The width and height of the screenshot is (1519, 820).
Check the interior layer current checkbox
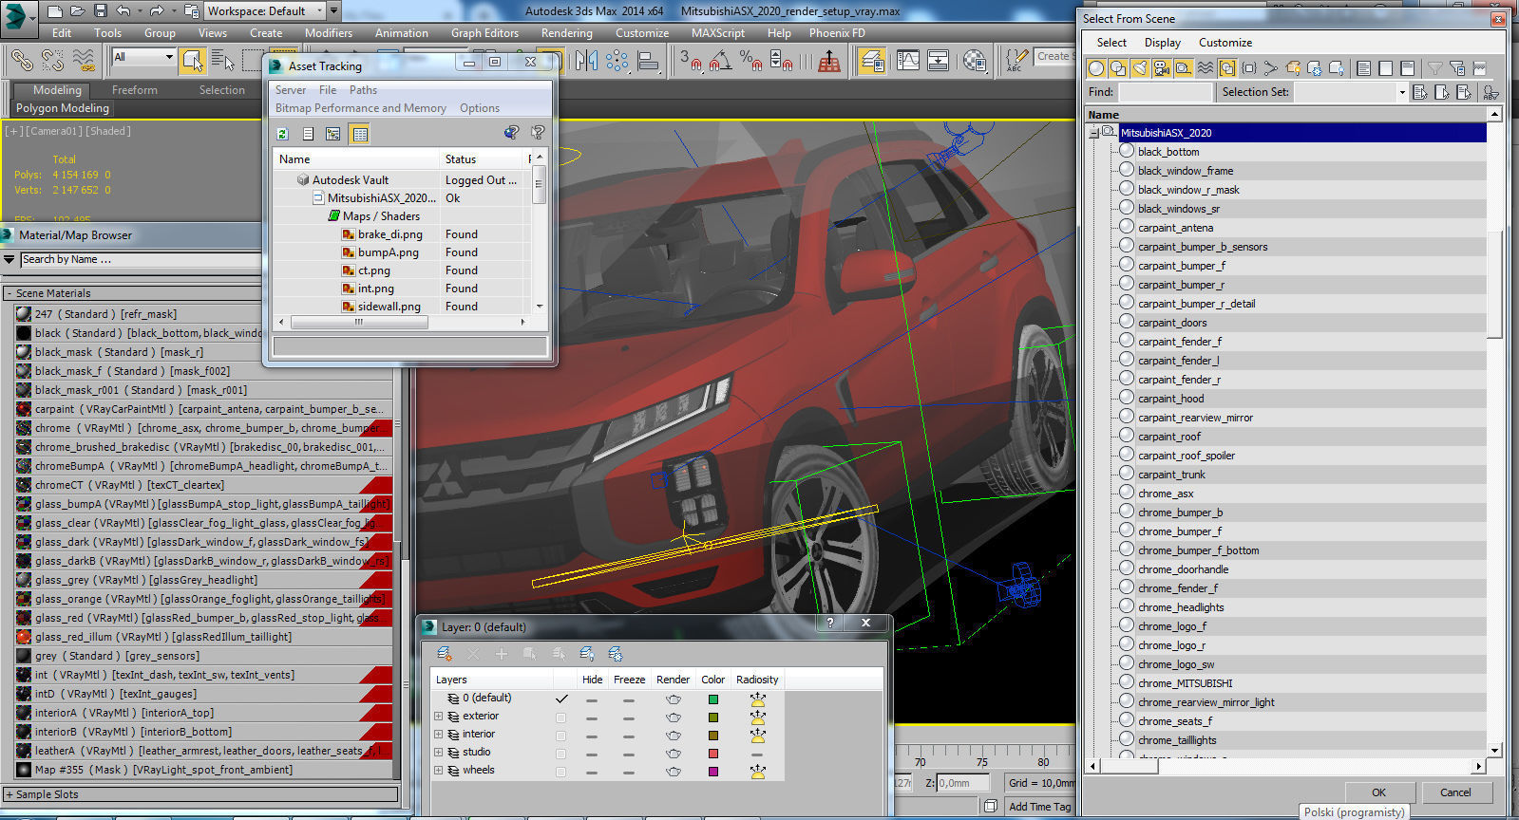(x=560, y=736)
